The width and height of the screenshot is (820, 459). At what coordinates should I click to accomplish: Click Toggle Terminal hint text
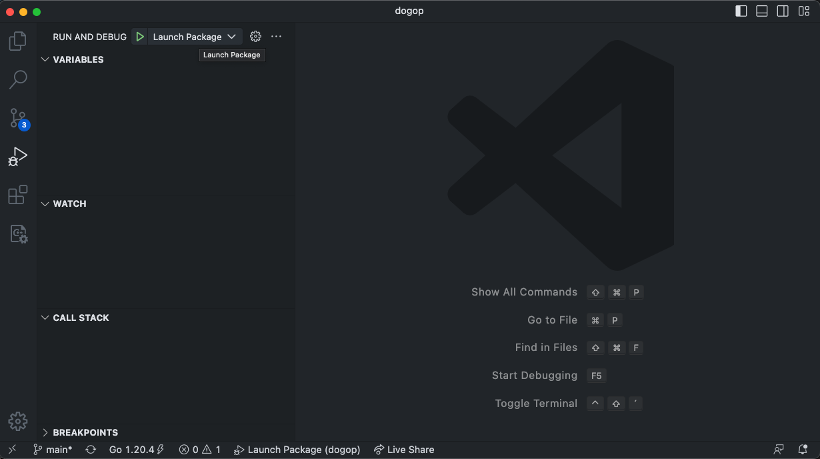[x=536, y=404]
